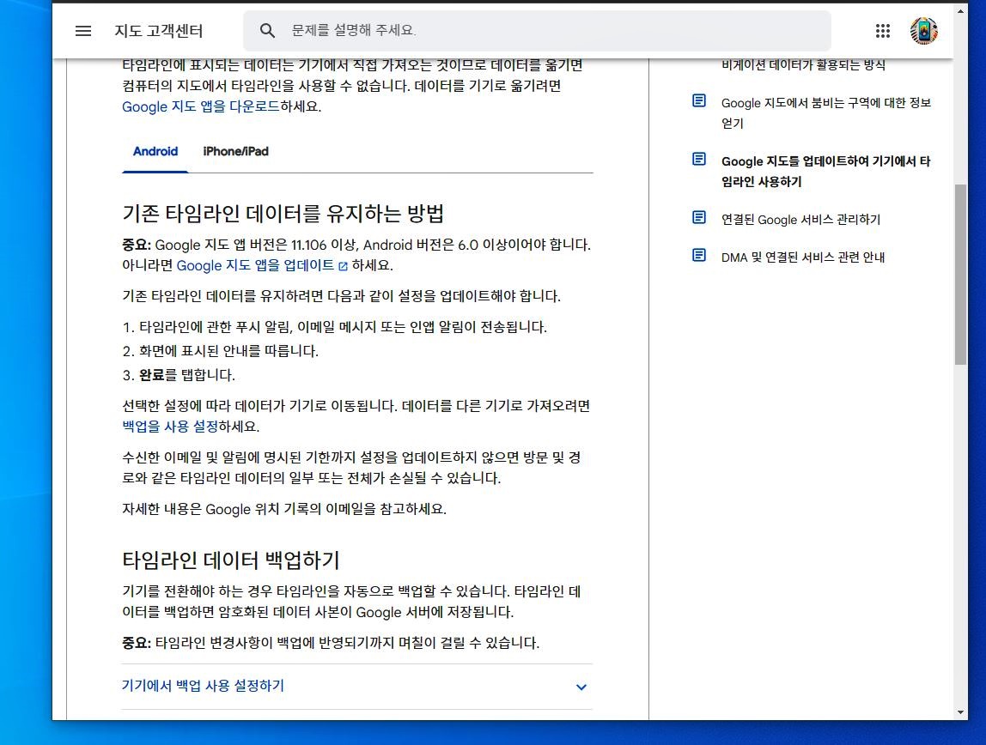Viewport: 986px width, 745px height.
Task: Click external link icon after 앱을 업데이트
Action: coord(343,266)
